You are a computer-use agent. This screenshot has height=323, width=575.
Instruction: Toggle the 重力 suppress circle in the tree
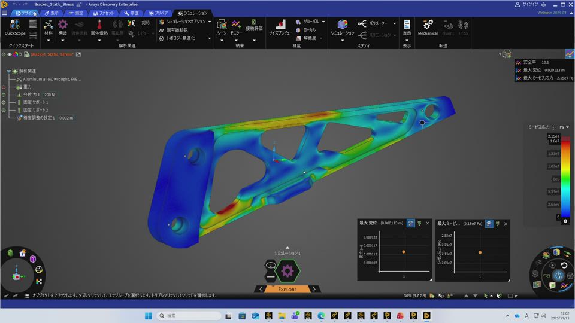[4, 87]
